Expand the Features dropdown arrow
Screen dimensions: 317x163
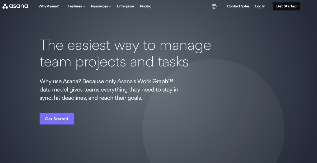point(84,7)
